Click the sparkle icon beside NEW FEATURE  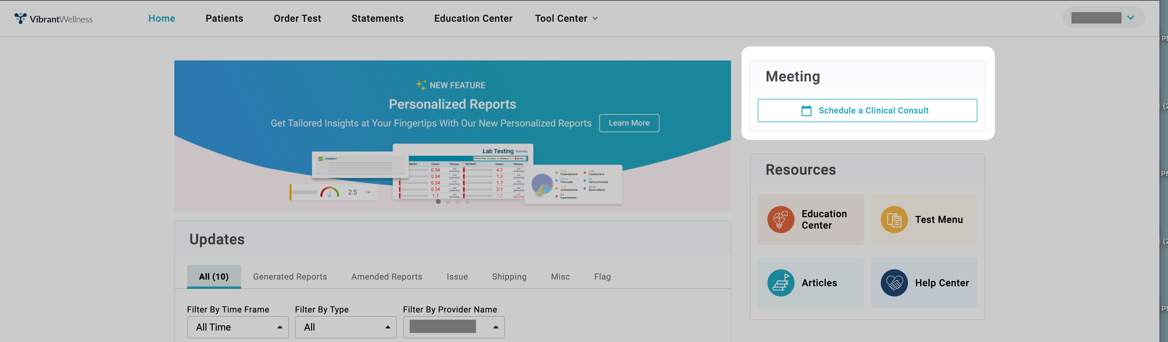point(421,85)
